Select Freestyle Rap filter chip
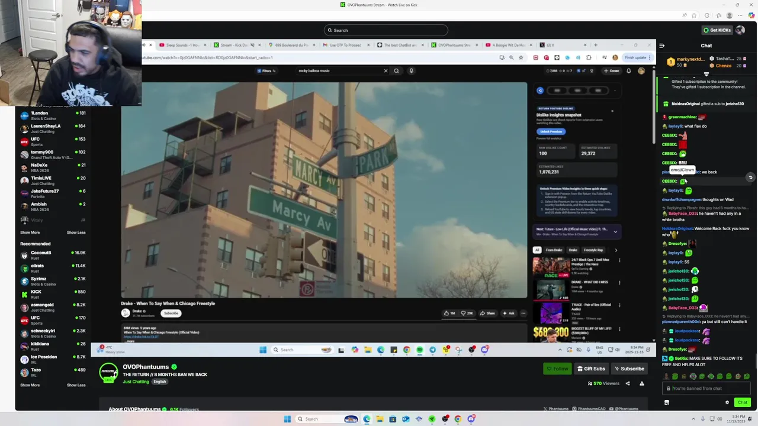 pyautogui.click(x=593, y=250)
